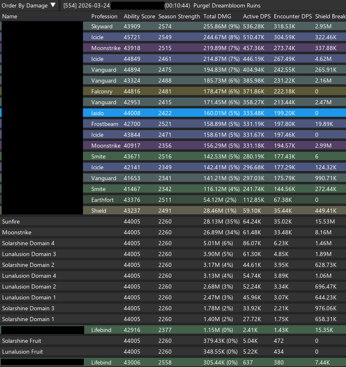Select the highlighted Iaido row
This screenshot has width=346, height=367.
tap(173, 113)
